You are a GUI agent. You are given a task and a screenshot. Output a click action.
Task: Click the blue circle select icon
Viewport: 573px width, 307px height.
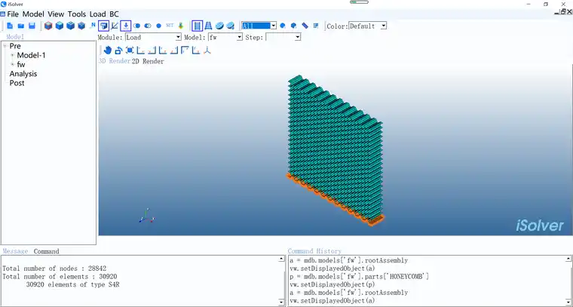(283, 26)
